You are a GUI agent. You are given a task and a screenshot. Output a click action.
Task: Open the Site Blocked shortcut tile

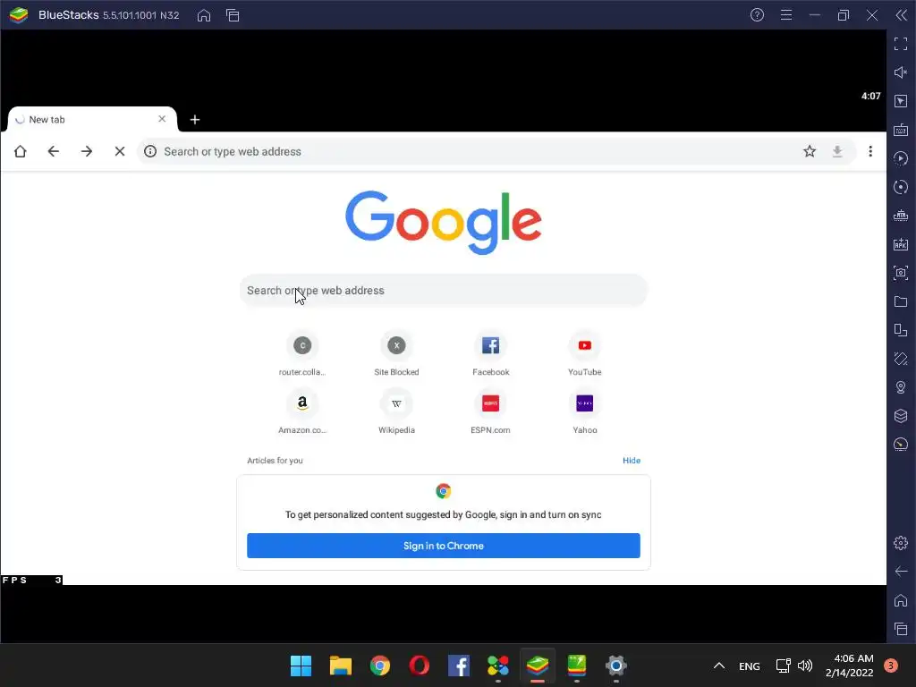coord(396,353)
